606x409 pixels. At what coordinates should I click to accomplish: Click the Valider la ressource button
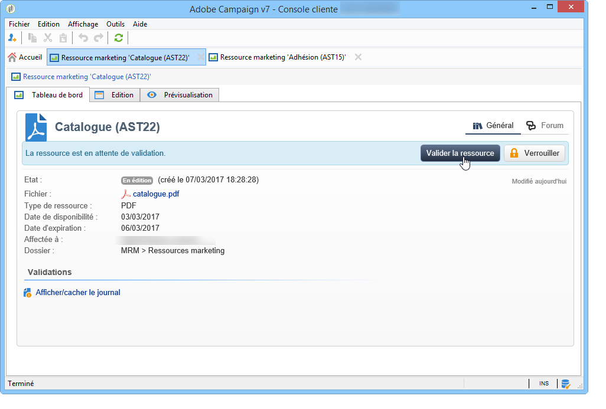click(460, 153)
